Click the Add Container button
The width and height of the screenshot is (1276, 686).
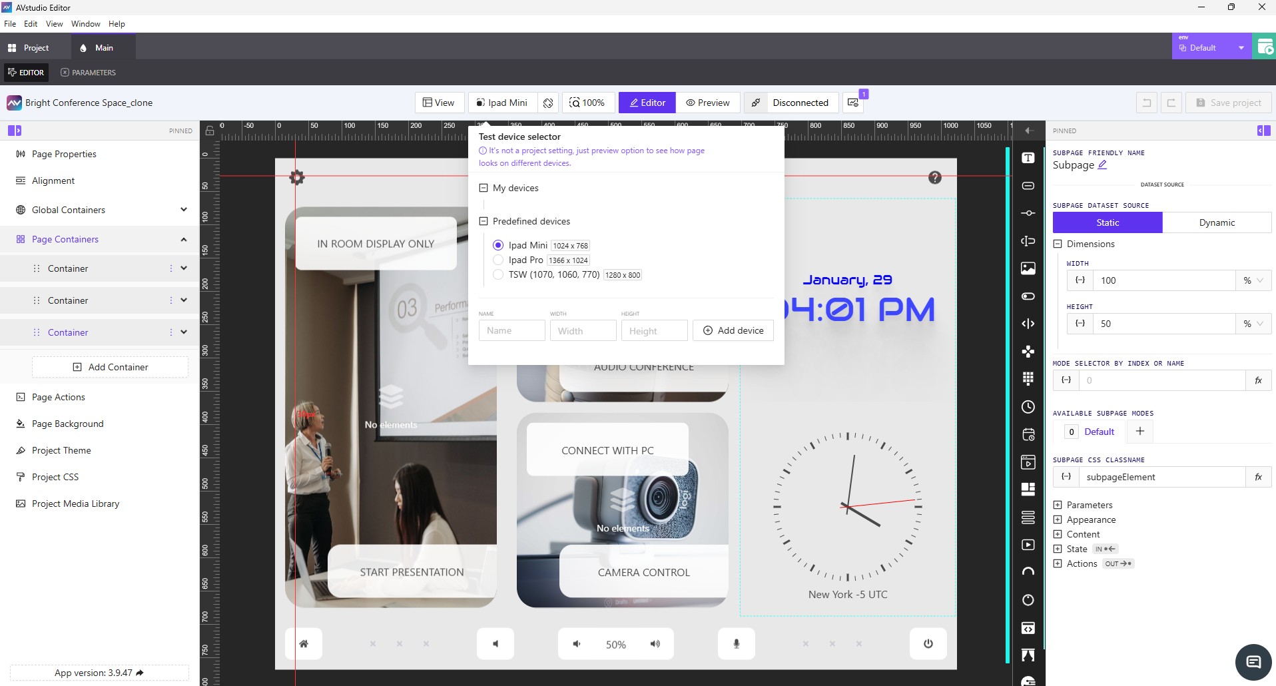click(110, 366)
